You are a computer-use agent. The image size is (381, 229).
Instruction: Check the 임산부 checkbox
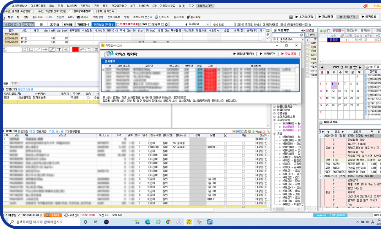pyautogui.click(x=149, y=24)
